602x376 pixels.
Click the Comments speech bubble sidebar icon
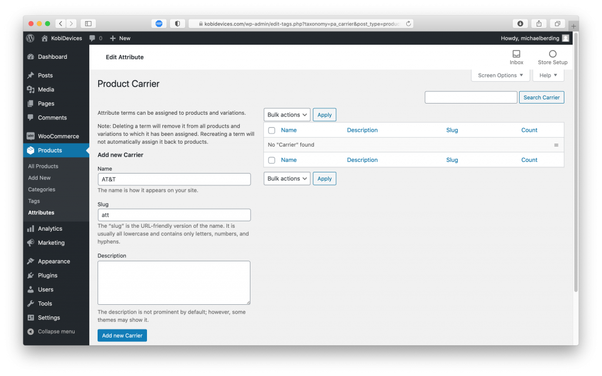pos(31,118)
